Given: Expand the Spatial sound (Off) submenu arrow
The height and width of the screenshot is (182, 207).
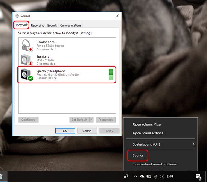Looking at the screenshot, I should click(x=193, y=144).
